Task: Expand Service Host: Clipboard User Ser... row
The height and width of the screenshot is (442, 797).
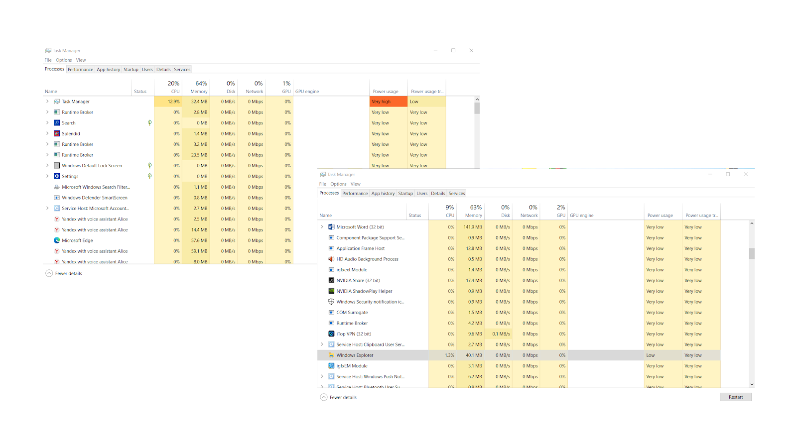Action: click(322, 344)
